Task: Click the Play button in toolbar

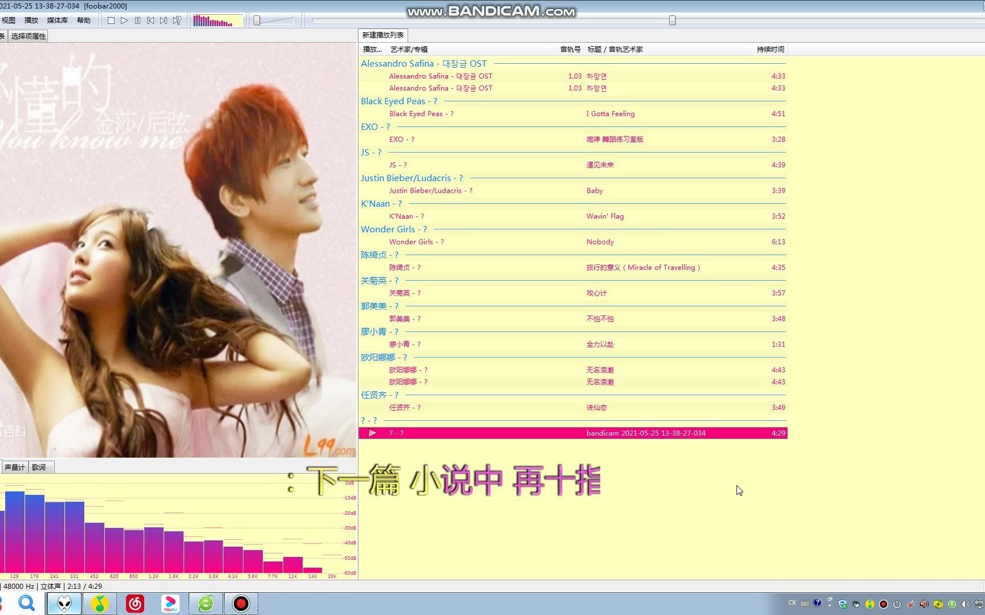Action: (x=124, y=20)
